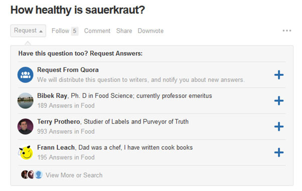The width and height of the screenshot is (302, 191).
Task: Open Frann Leach's name link
Action: (56, 147)
